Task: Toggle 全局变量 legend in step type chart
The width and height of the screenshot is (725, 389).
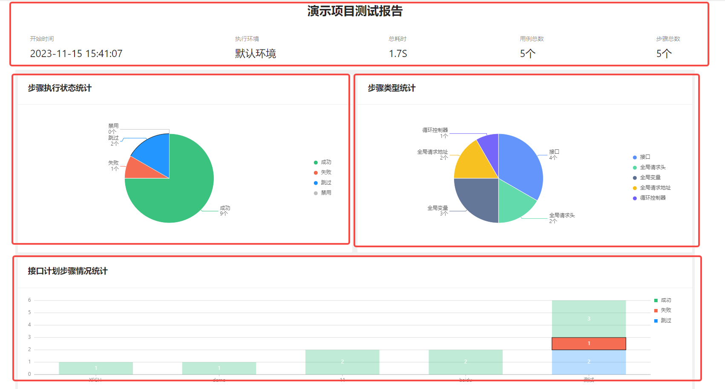Action: point(647,177)
